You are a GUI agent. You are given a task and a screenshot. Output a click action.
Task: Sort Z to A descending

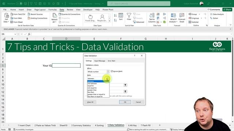point(115,20)
